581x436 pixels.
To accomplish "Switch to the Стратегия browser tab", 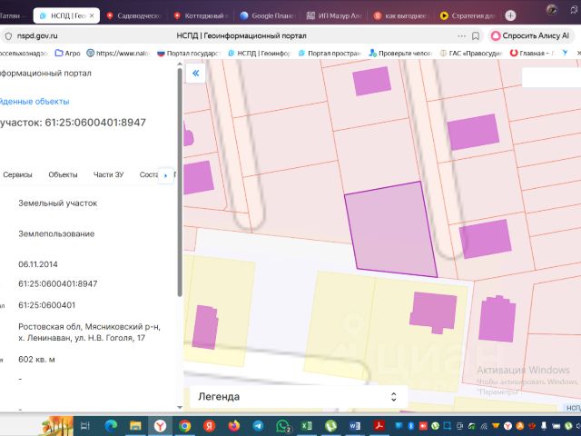I will (x=468, y=15).
